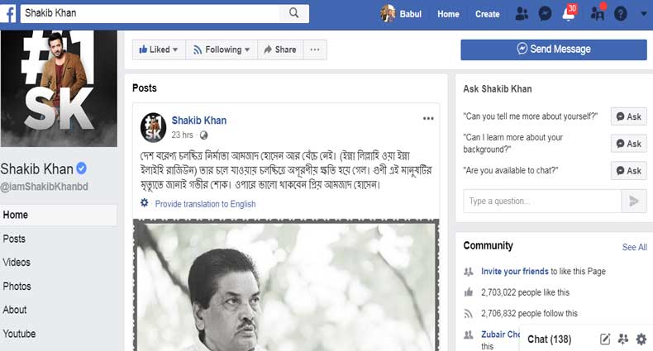
Task: Open the post's three-dot options menu
Action: [428, 119]
